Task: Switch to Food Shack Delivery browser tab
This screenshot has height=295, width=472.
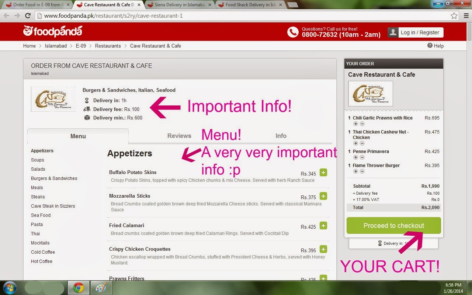Action: click(251, 5)
